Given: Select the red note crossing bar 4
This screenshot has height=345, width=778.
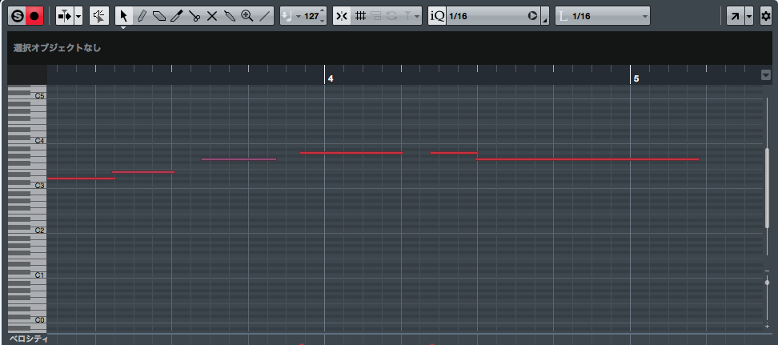Looking at the screenshot, I should [x=351, y=153].
